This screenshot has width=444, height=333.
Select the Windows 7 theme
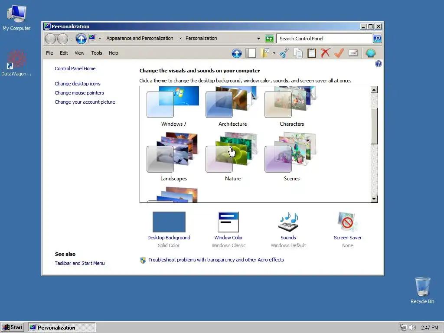pyautogui.click(x=173, y=106)
